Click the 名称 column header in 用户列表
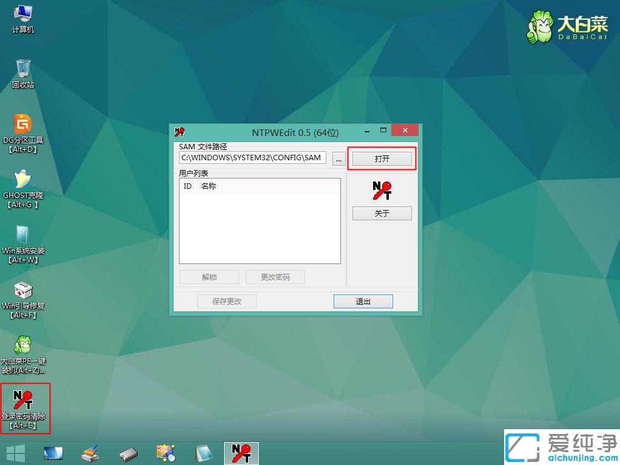620x465 pixels. (x=209, y=186)
